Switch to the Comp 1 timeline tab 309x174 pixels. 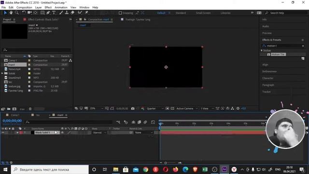pos(15,115)
